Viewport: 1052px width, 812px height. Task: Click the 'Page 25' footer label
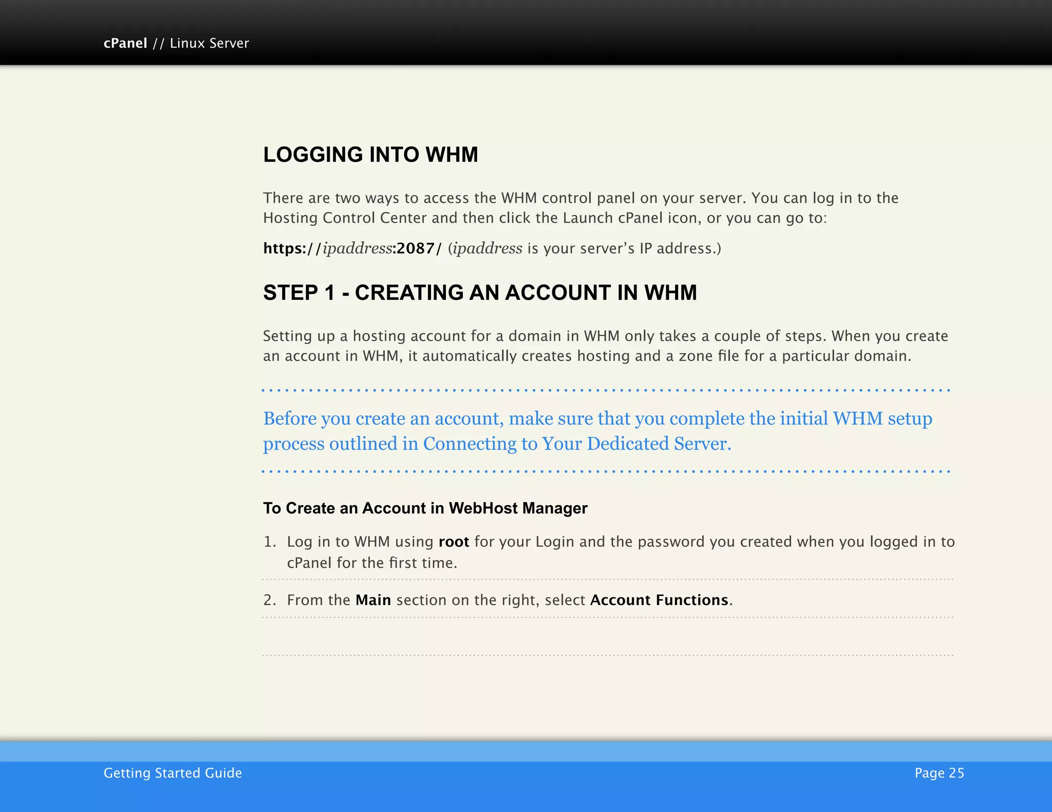click(x=939, y=773)
